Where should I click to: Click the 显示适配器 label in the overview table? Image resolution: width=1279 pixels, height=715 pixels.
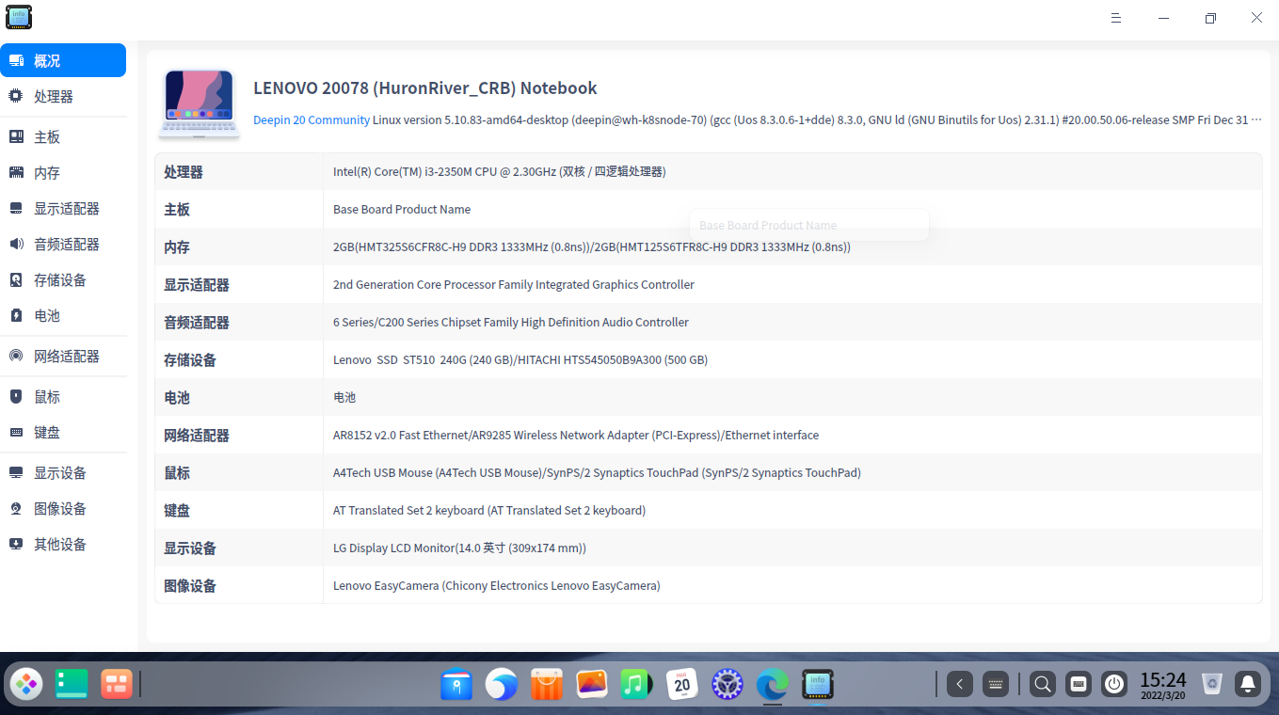point(197,285)
